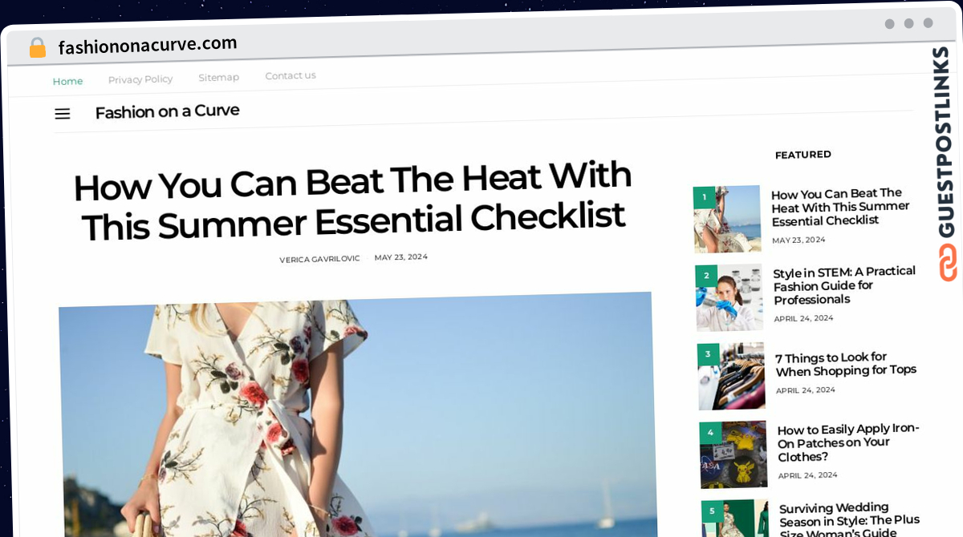This screenshot has width=963, height=537.
Task: Open 7 Things to Look for Tops article
Action: pos(846,364)
